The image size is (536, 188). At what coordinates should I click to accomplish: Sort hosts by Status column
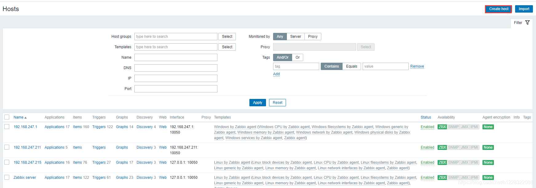coord(426,117)
